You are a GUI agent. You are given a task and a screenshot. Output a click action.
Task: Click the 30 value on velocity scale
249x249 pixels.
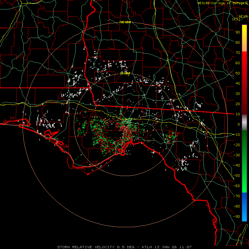point(238,94)
